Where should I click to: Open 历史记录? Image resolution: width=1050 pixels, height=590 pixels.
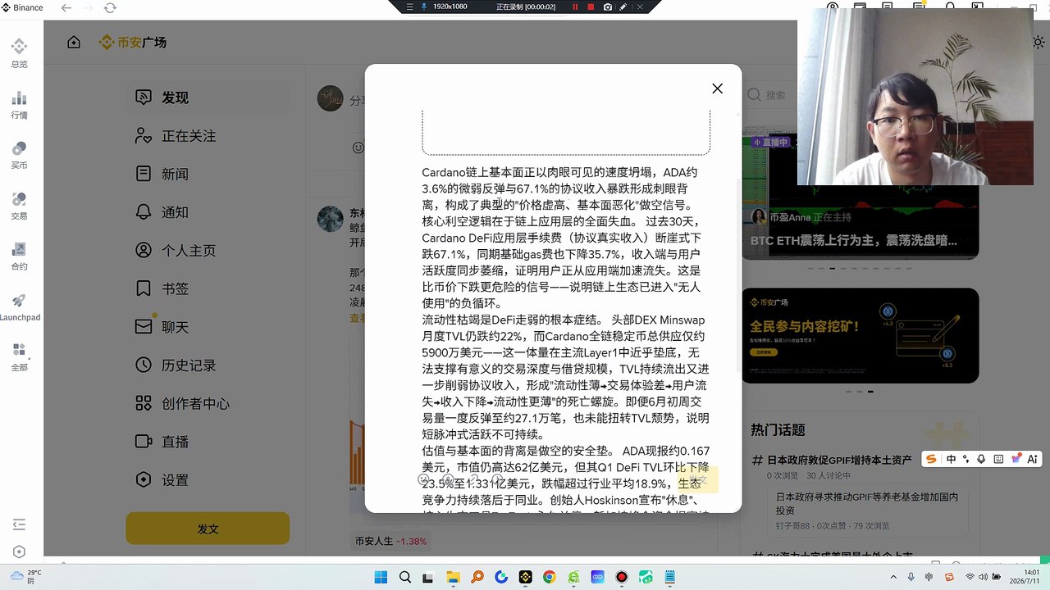coord(208,365)
